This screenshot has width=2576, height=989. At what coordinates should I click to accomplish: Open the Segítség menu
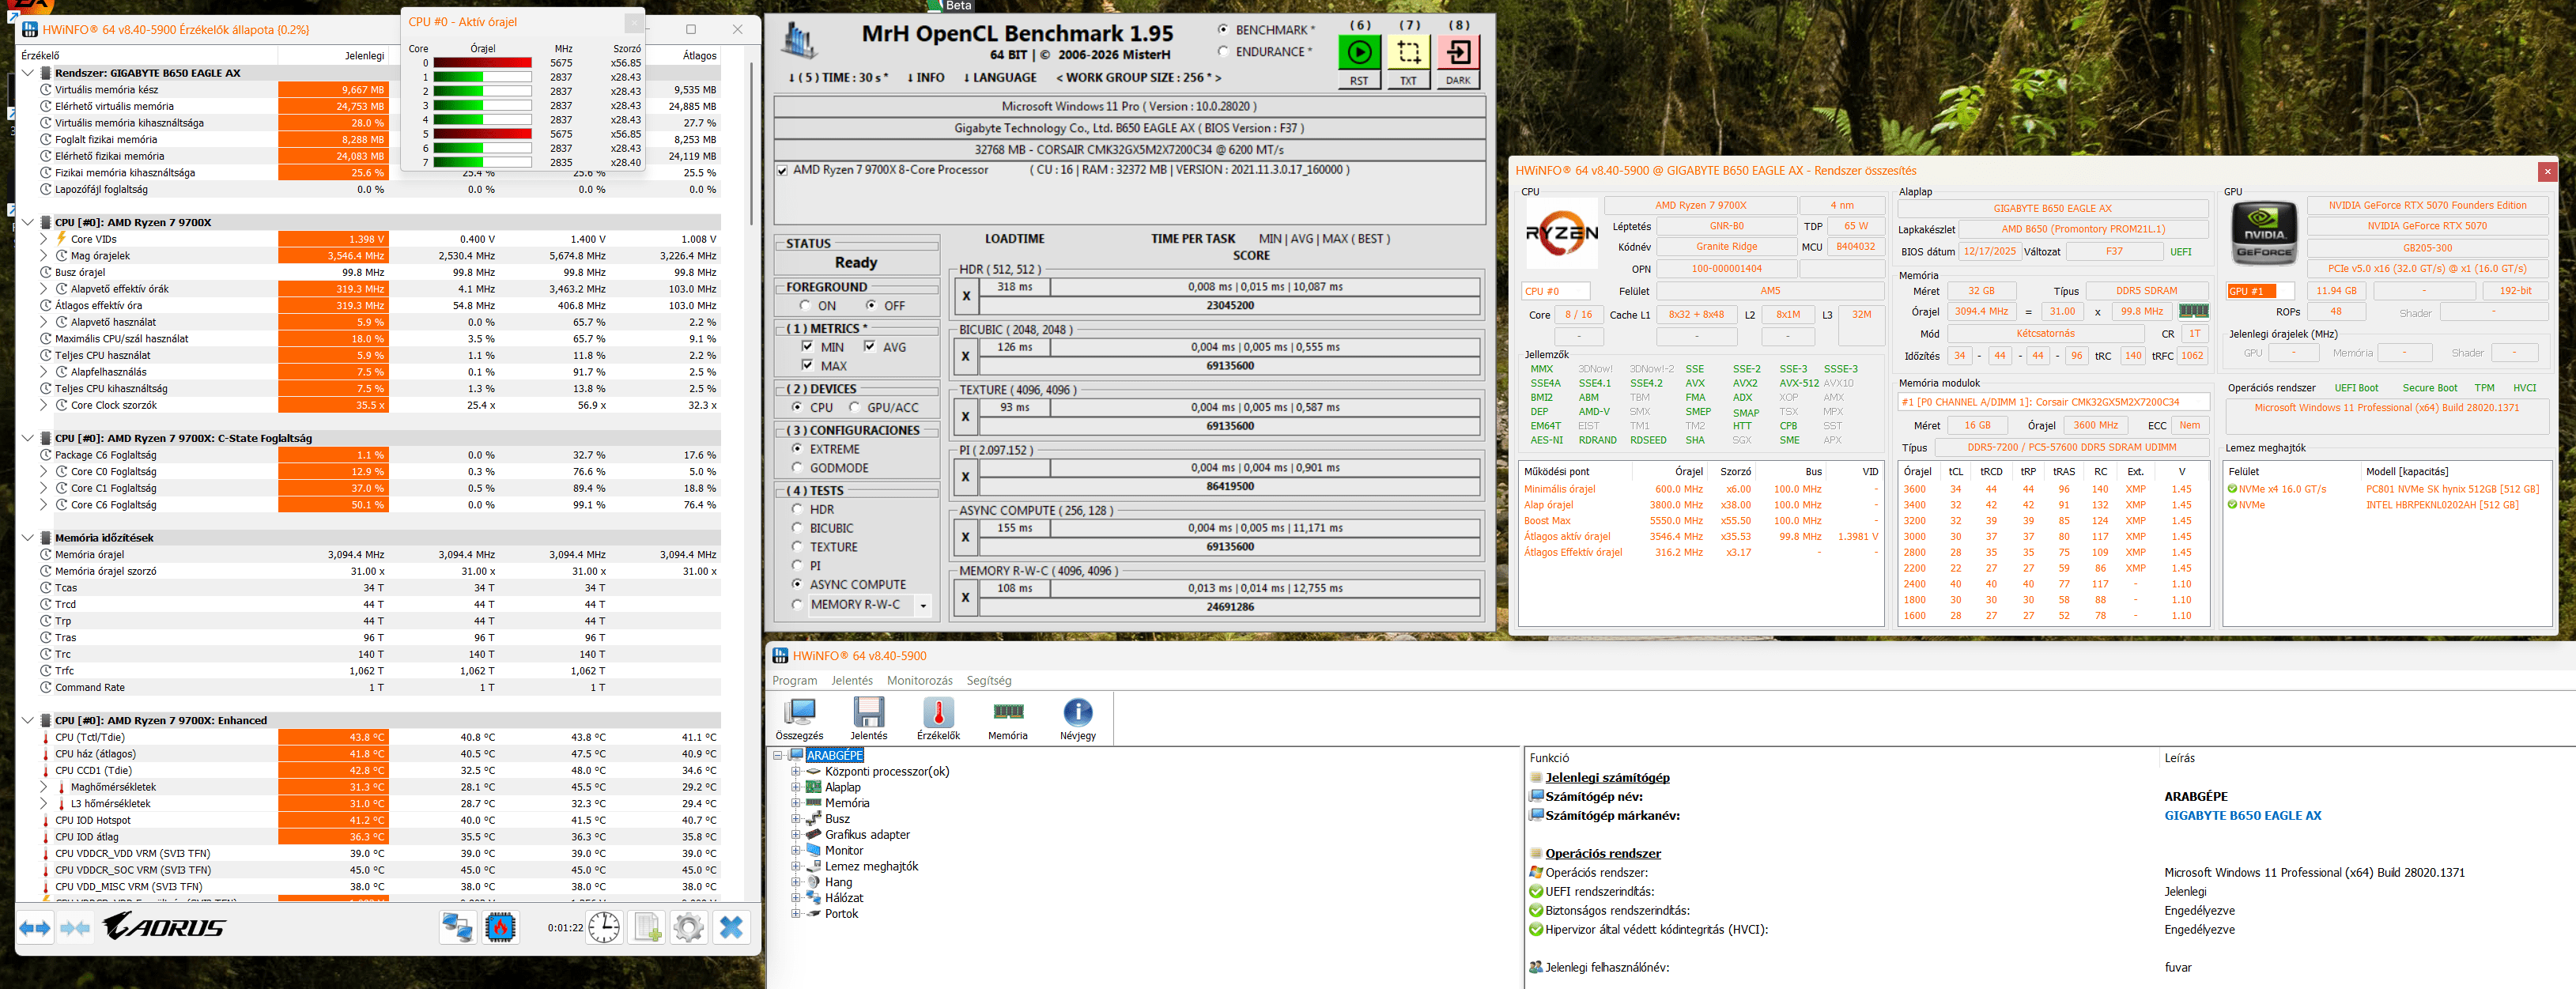(x=988, y=680)
